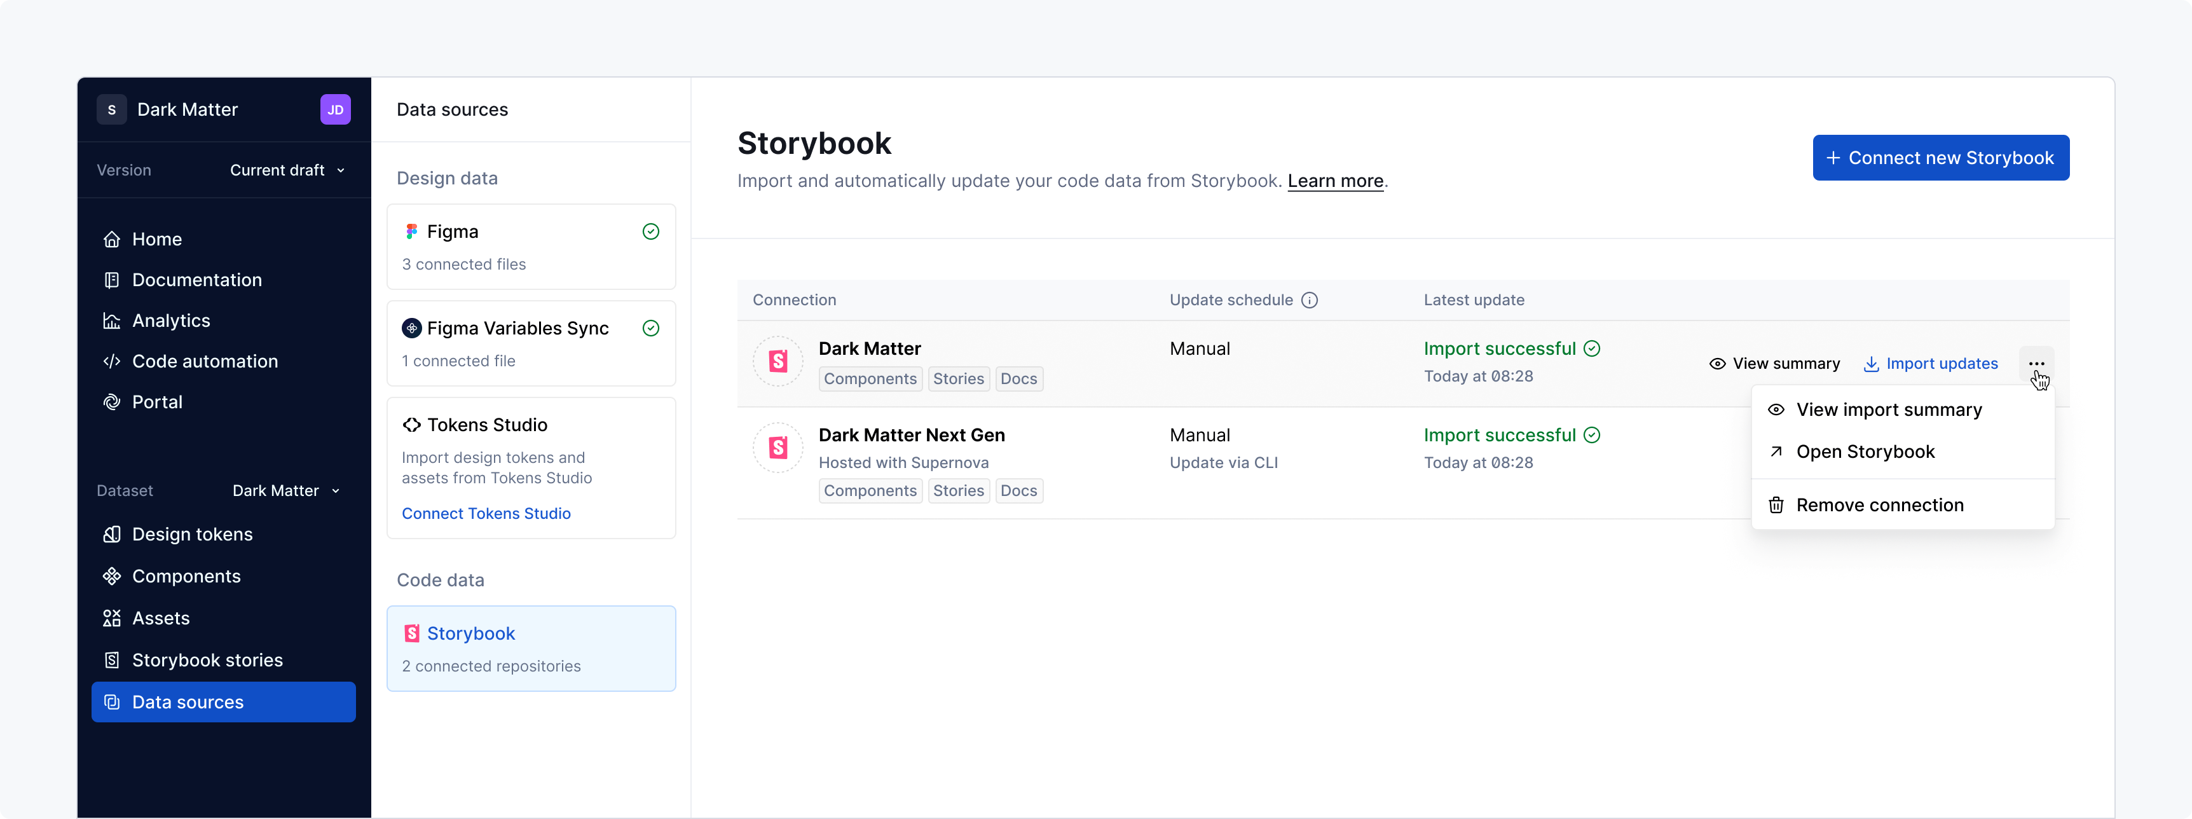Click Hosted with Supernova text
2192x819 pixels.
pos(903,463)
